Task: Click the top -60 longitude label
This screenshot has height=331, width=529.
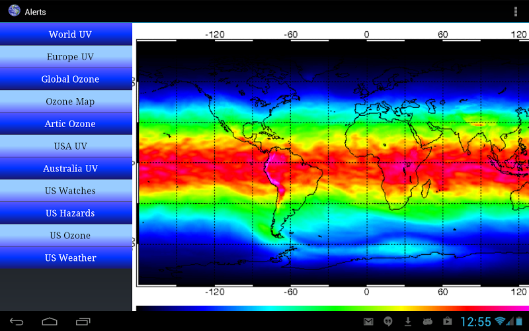Action: 290,34
